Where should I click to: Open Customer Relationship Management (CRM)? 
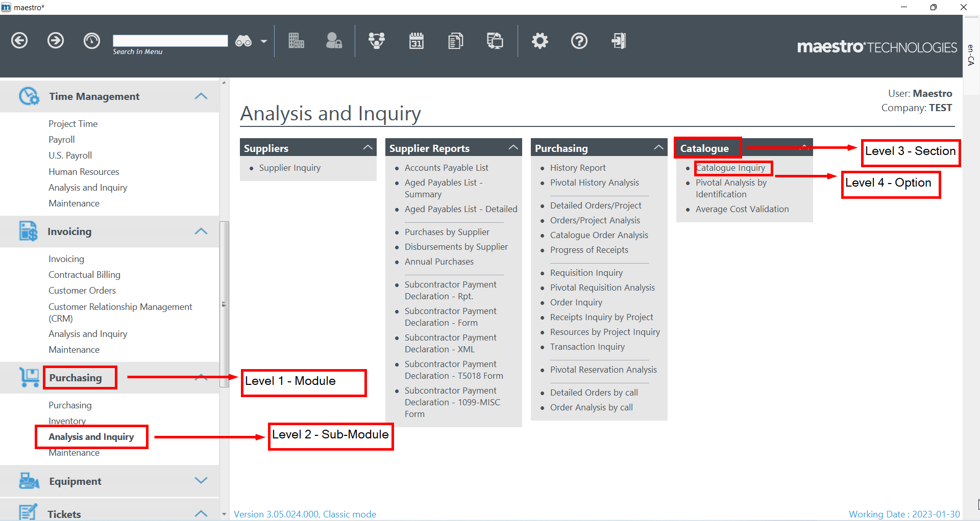(120, 312)
